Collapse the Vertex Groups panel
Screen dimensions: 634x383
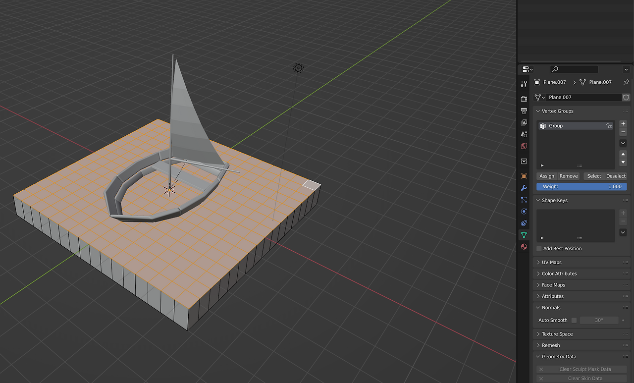(x=538, y=111)
